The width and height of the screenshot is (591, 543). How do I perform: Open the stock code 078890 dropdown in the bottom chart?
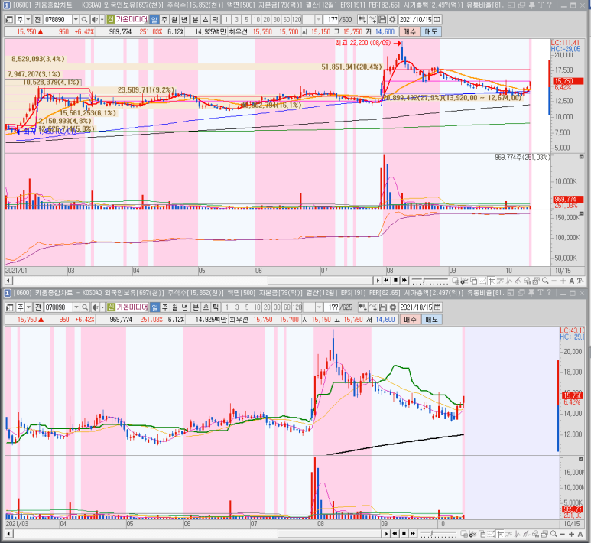(x=76, y=307)
